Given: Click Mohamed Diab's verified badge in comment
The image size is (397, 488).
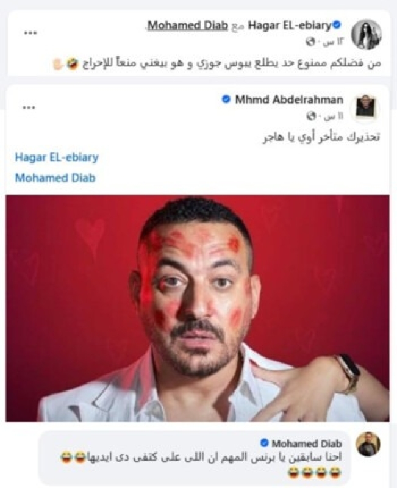Looking at the screenshot, I should [x=264, y=443].
